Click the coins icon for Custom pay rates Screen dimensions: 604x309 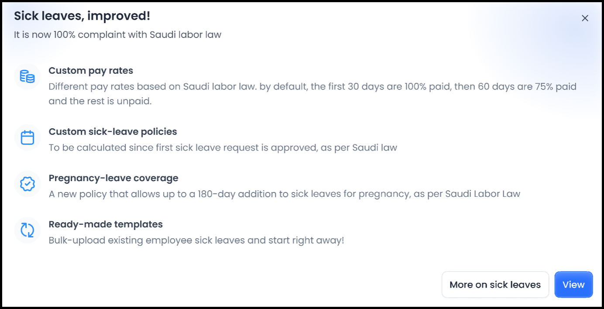click(27, 76)
